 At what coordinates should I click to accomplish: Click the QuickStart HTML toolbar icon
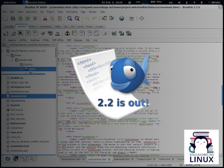(x=6, y=33)
